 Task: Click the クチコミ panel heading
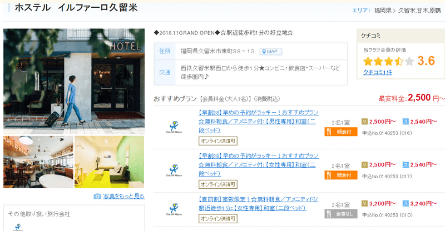coord(370,36)
